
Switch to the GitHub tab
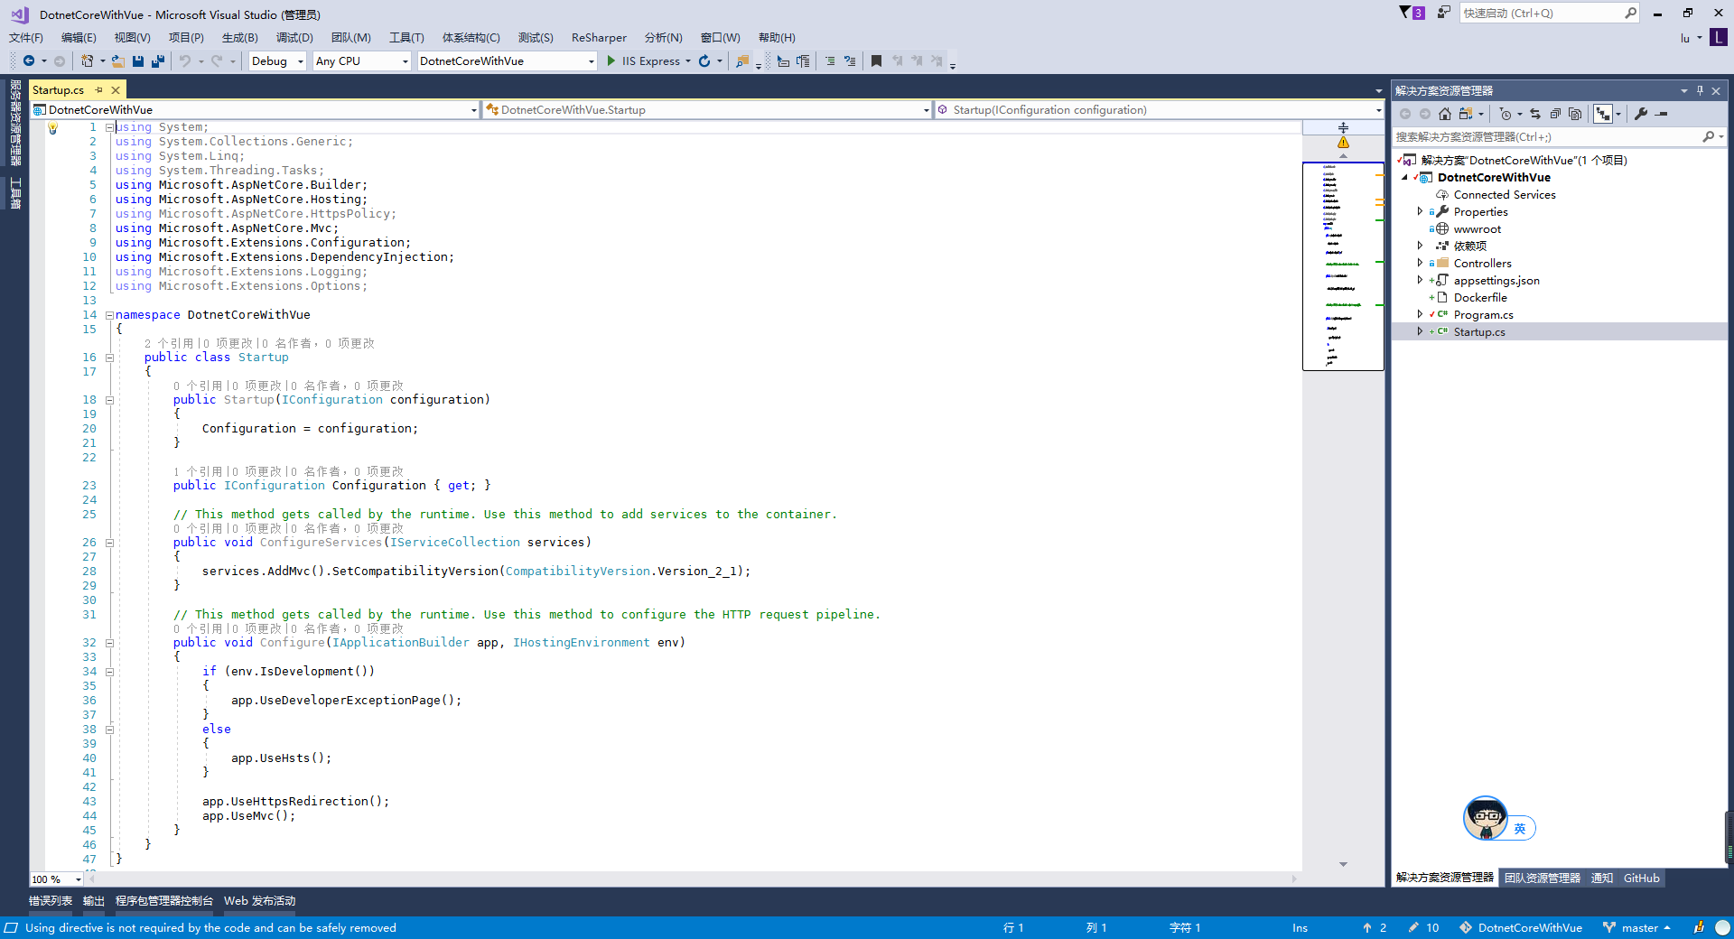[x=1641, y=878]
